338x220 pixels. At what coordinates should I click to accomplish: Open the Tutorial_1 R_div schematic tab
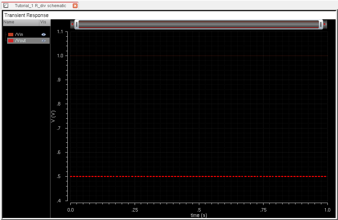40,5
